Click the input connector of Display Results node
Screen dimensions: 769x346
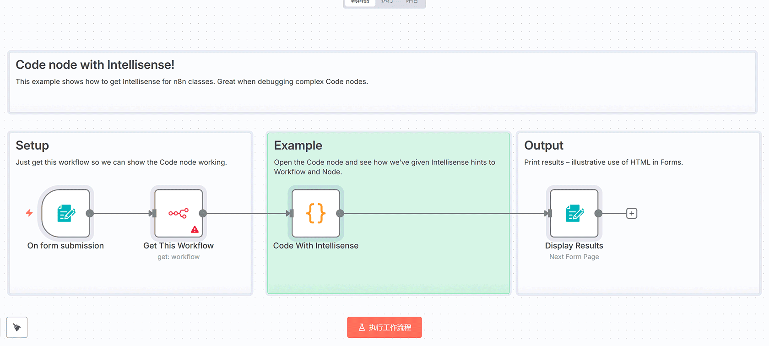pos(549,213)
